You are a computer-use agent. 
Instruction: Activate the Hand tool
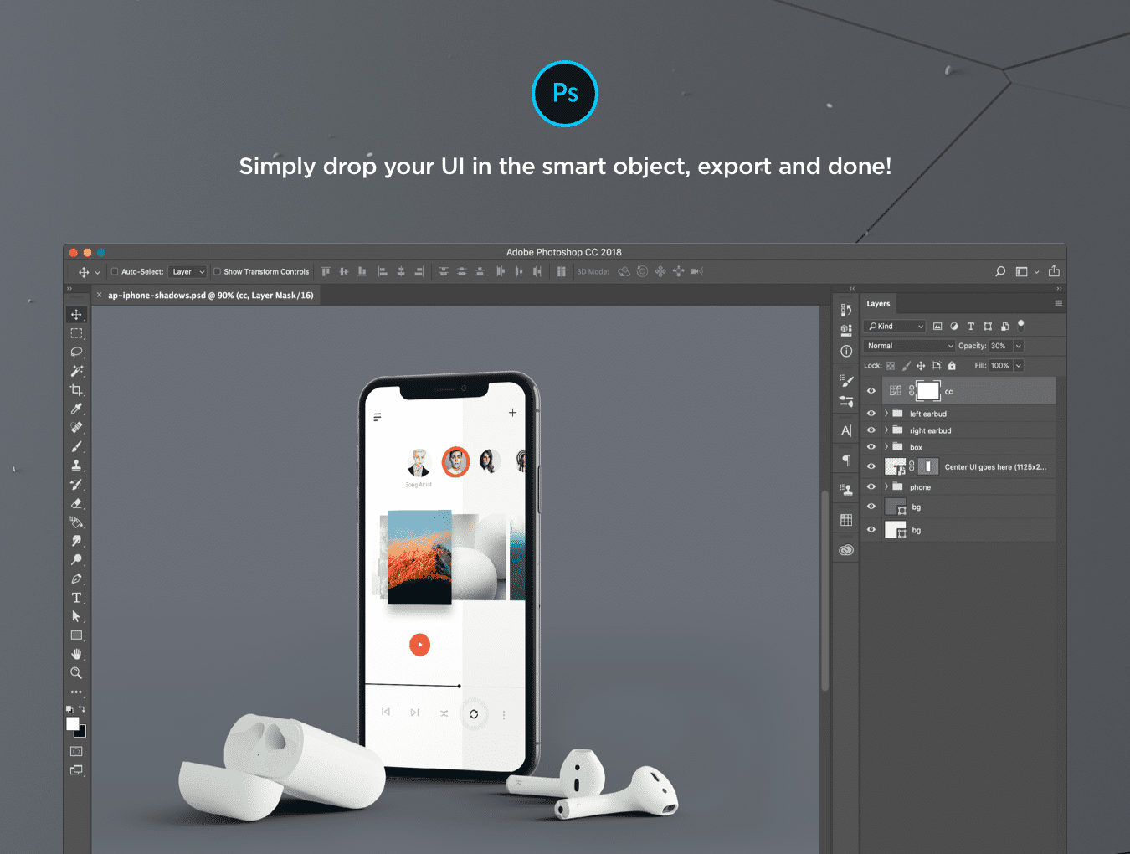point(76,654)
